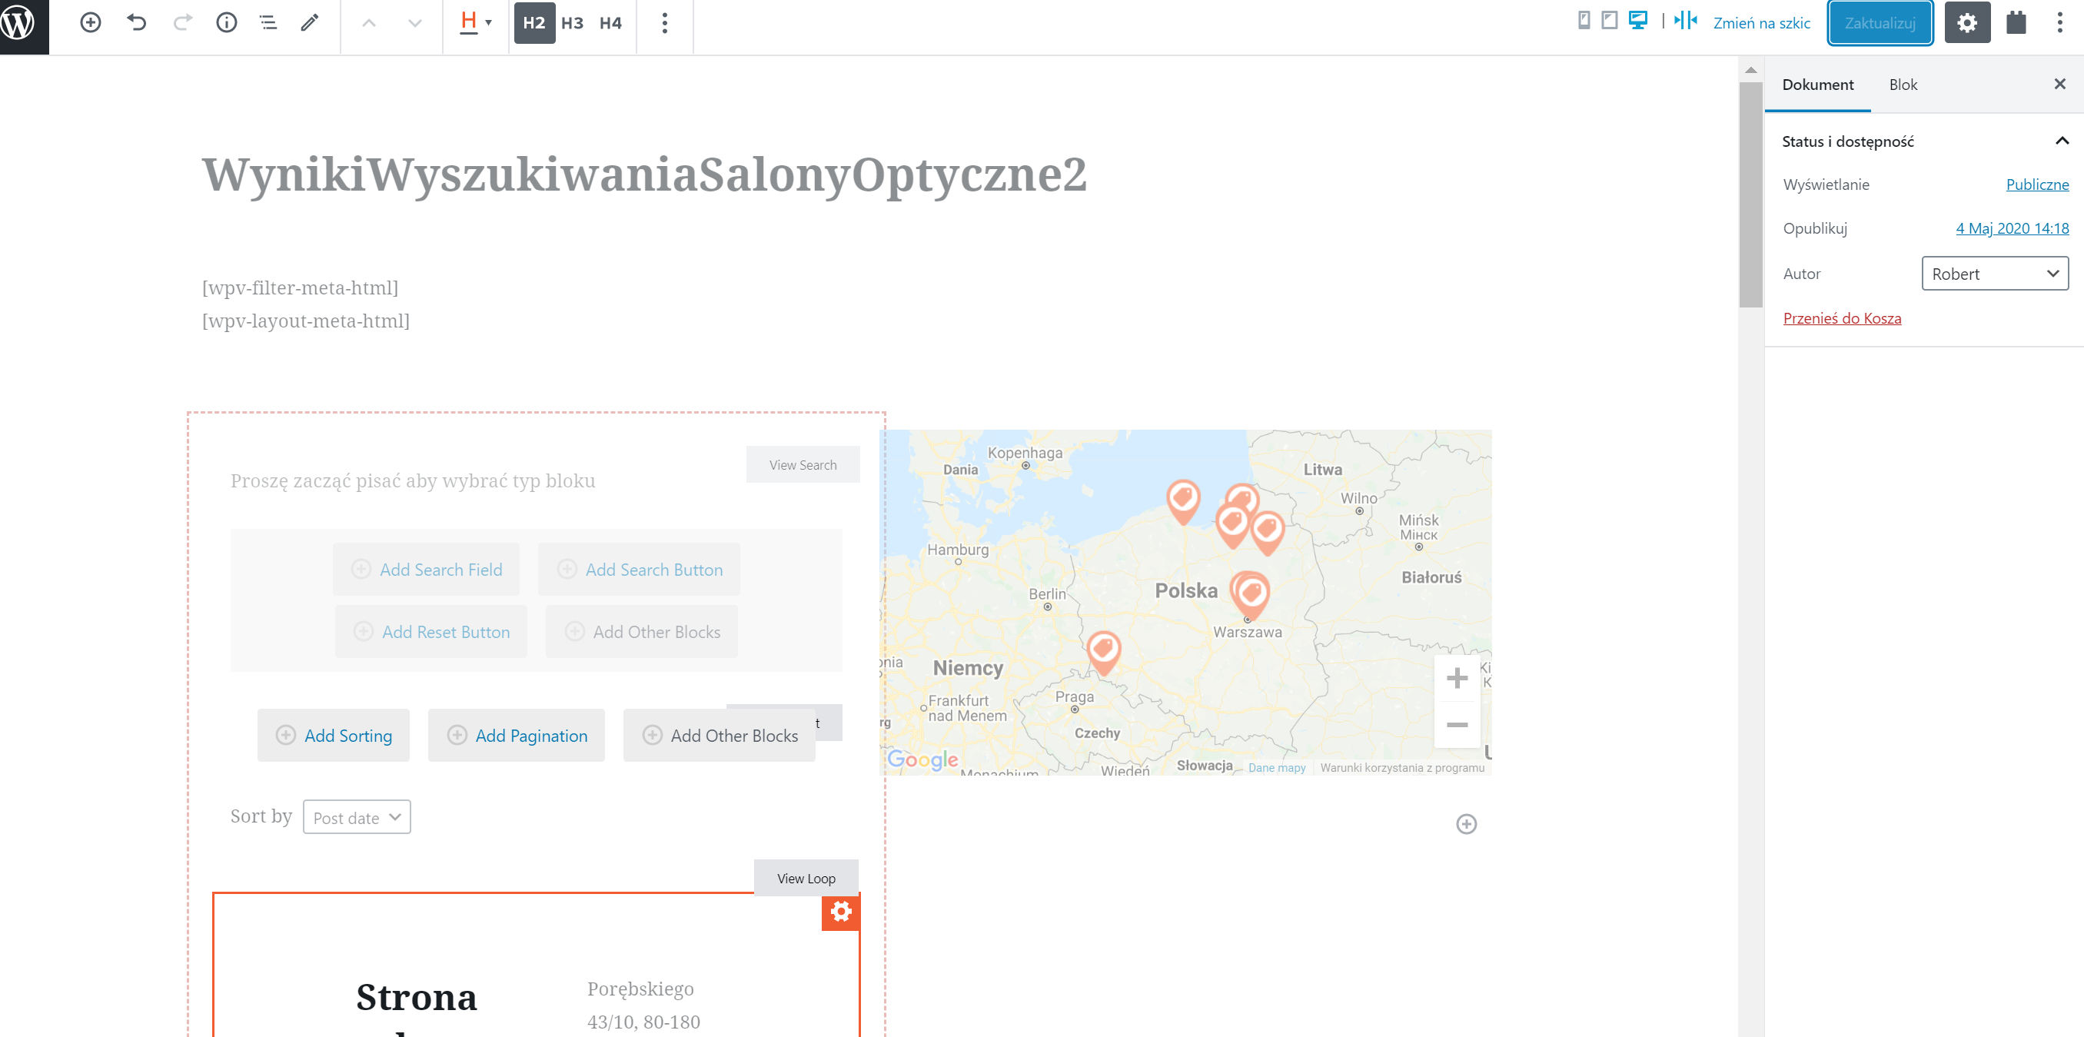Click the [wpv-layout-meta-html] text
Screen dimensions: 2084x1037
[x=306, y=321]
